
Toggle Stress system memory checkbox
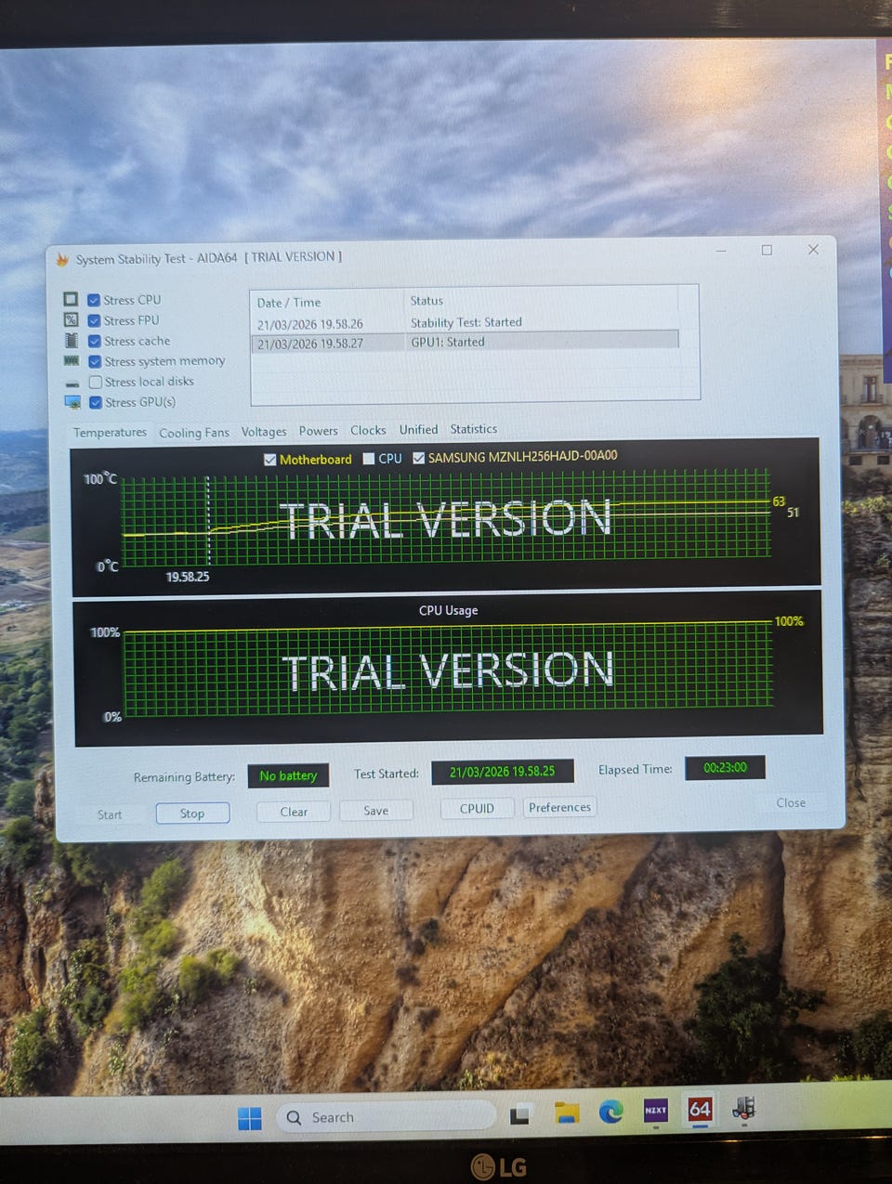pyautogui.click(x=95, y=361)
